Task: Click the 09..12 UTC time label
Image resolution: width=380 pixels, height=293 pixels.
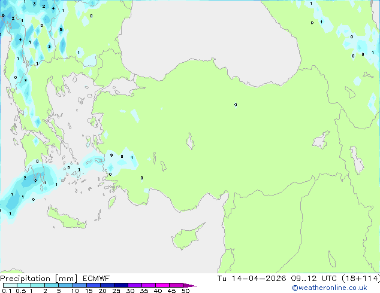Action: (304, 279)
